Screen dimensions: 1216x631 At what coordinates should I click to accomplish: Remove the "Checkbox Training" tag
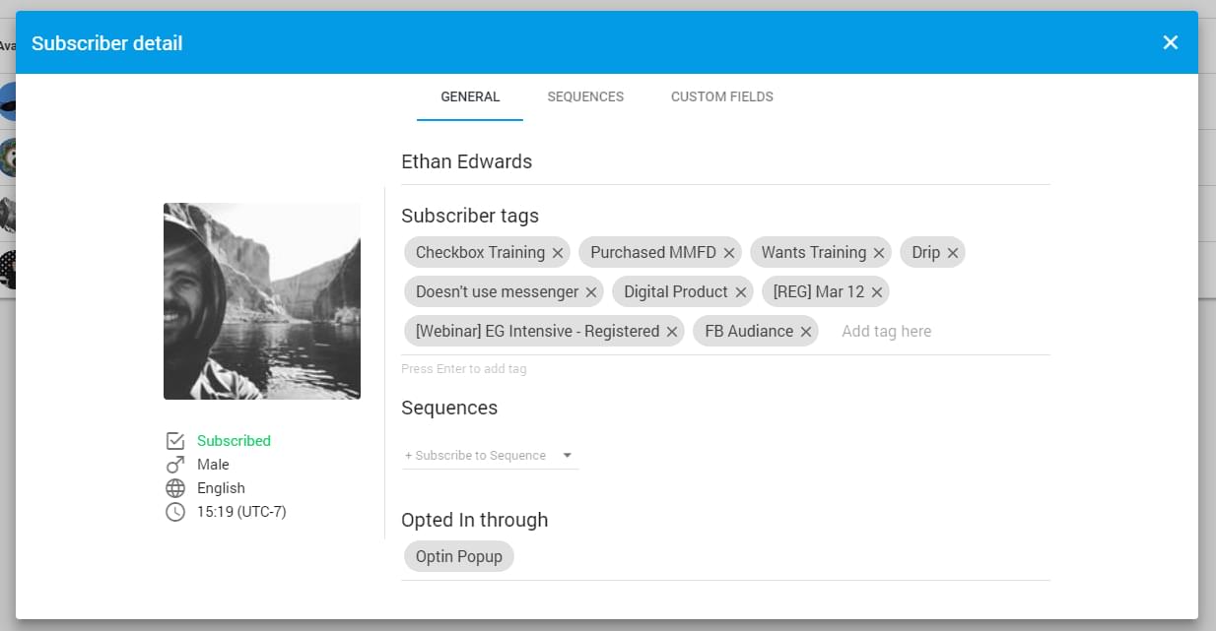pyautogui.click(x=558, y=252)
